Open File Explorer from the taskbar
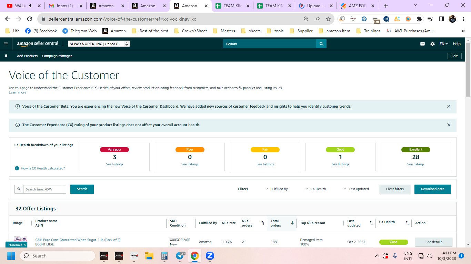This screenshot has height=264, width=471. click(149, 256)
